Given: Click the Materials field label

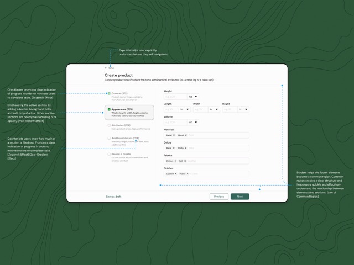Looking at the screenshot, I should coord(169,130).
